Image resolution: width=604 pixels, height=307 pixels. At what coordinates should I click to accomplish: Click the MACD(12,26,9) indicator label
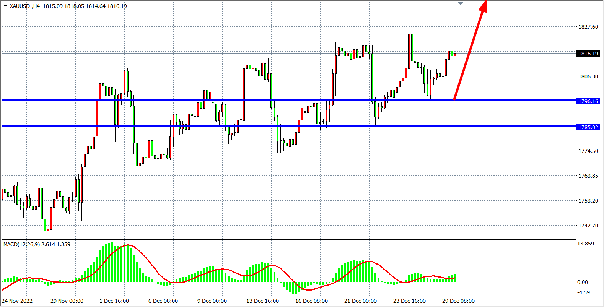pyautogui.click(x=21, y=244)
